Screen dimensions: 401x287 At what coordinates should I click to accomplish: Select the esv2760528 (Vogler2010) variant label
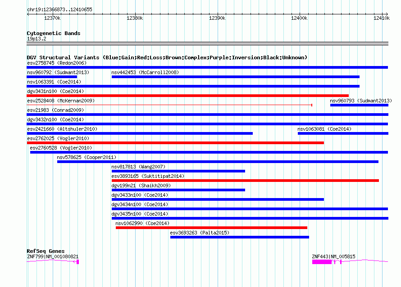pos(61,148)
